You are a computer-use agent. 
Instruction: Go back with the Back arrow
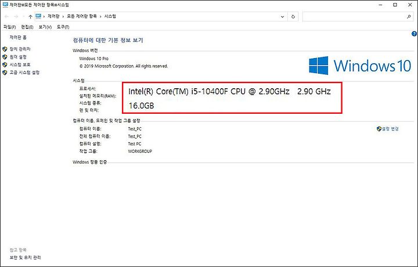[6, 16]
